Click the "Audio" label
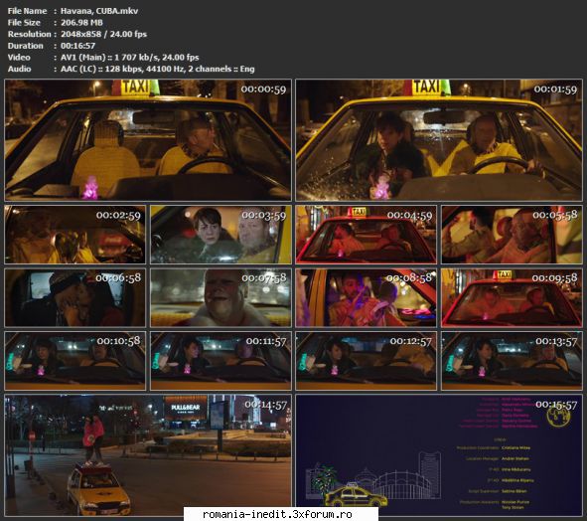 pos(20,69)
